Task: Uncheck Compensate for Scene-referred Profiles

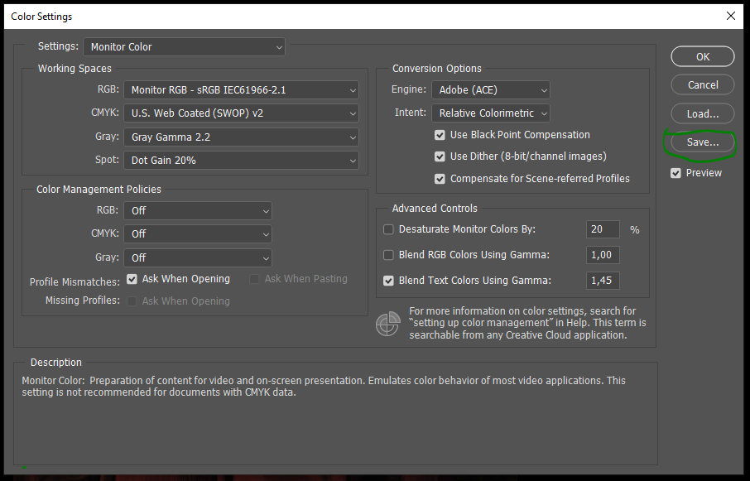Action: point(440,179)
